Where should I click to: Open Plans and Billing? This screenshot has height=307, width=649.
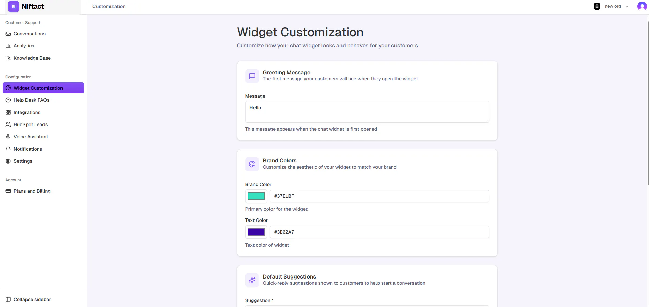point(43,191)
